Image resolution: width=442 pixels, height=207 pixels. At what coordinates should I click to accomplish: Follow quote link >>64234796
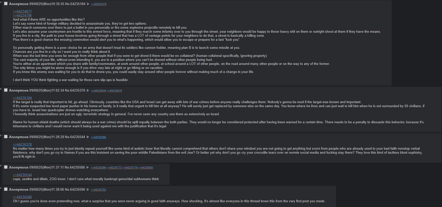(x=22, y=15)
